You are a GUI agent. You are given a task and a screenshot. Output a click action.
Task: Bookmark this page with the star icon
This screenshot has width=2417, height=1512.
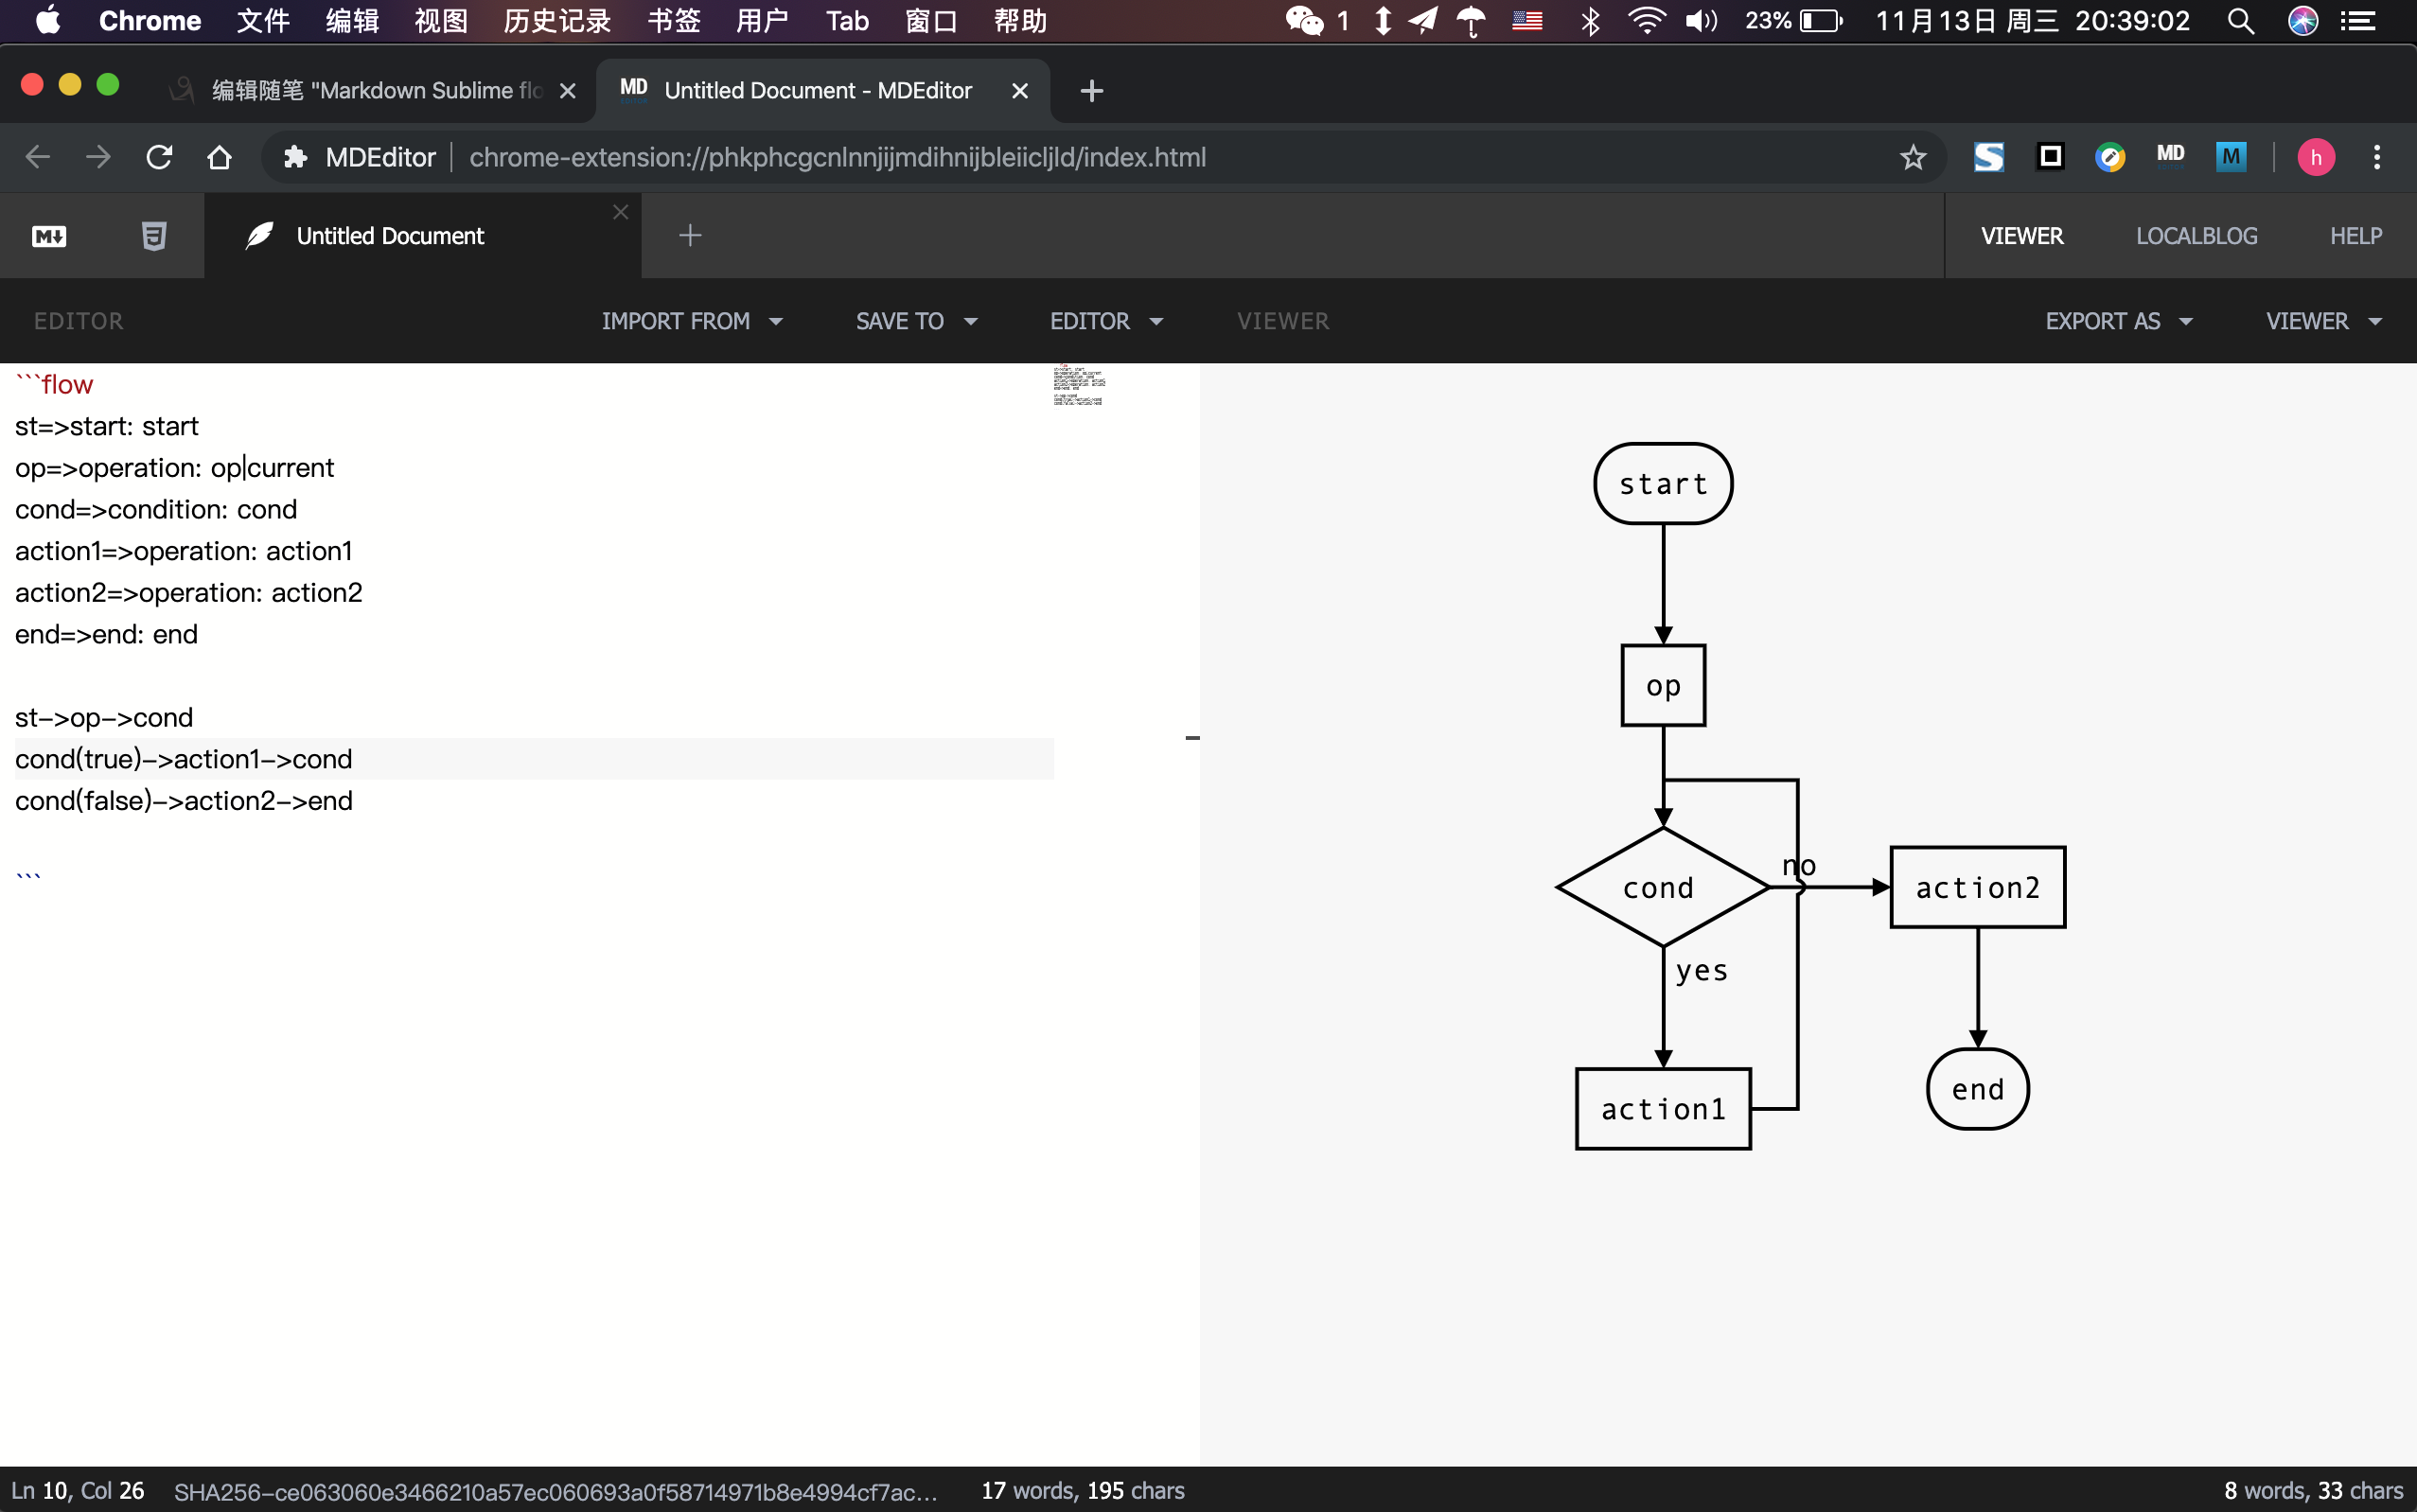pyautogui.click(x=1912, y=157)
